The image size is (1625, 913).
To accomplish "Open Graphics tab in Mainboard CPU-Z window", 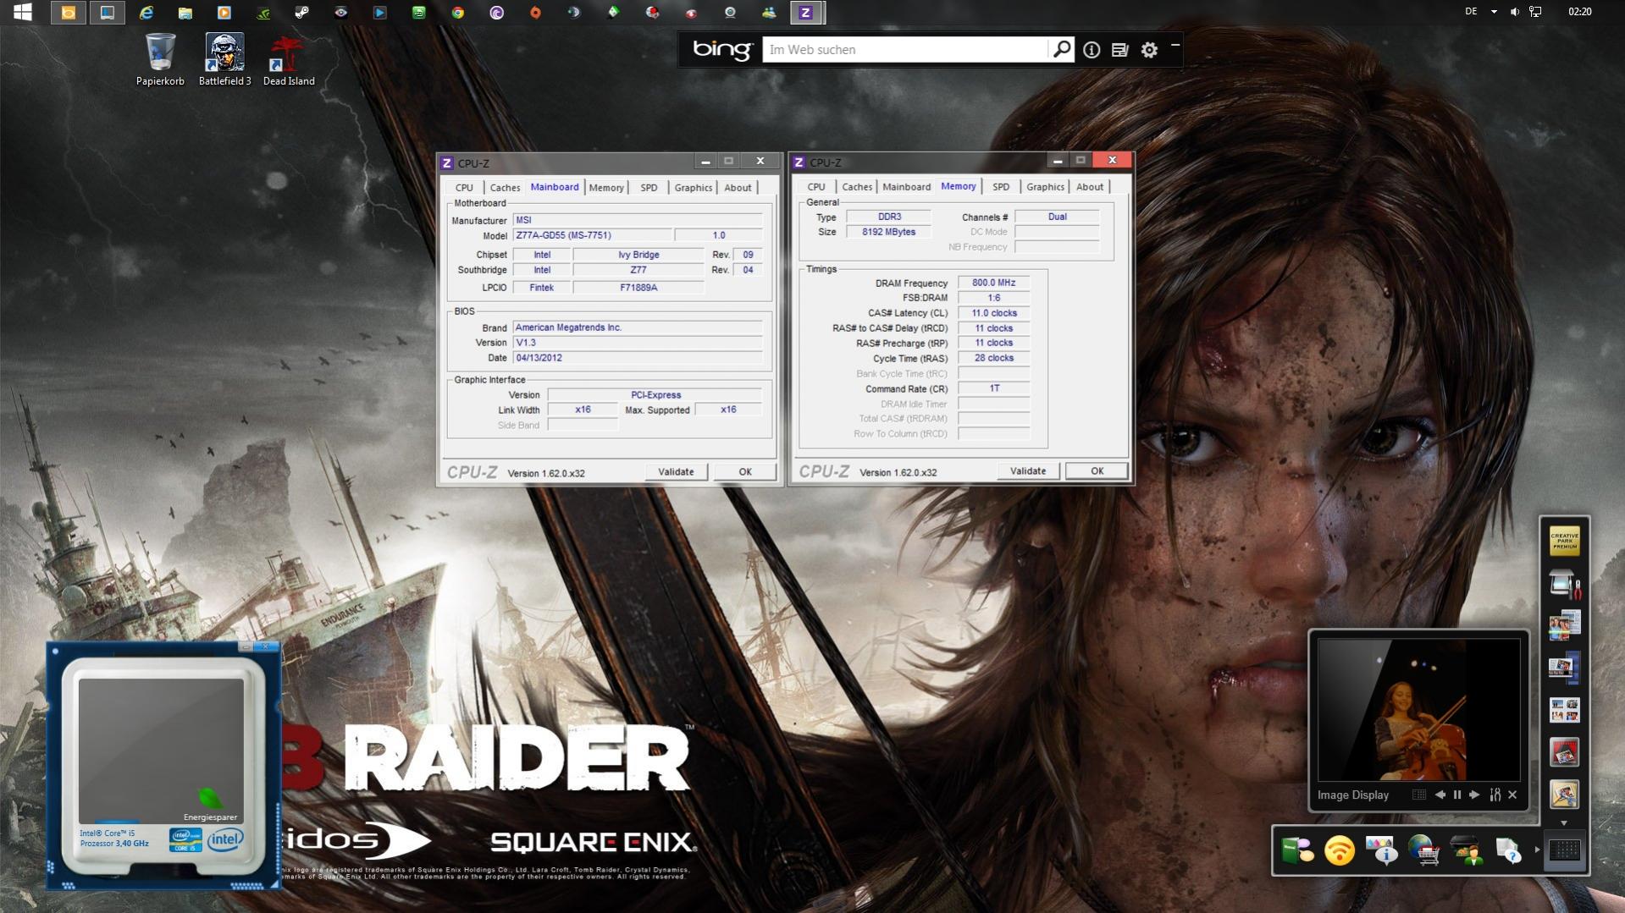I will [693, 188].
